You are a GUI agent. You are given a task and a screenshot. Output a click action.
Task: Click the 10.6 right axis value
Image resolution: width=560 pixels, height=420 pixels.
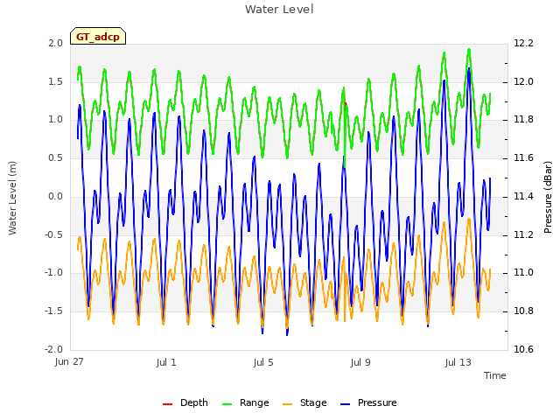click(523, 349)
